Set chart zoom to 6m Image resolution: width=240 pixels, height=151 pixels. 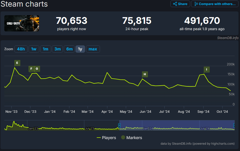tap(69, 49)
